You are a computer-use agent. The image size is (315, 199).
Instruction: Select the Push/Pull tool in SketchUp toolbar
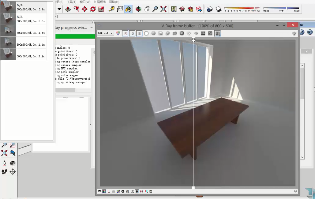[x=68, y=9]
